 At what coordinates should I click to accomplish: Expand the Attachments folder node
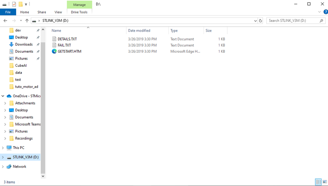(x=5, y=103)
